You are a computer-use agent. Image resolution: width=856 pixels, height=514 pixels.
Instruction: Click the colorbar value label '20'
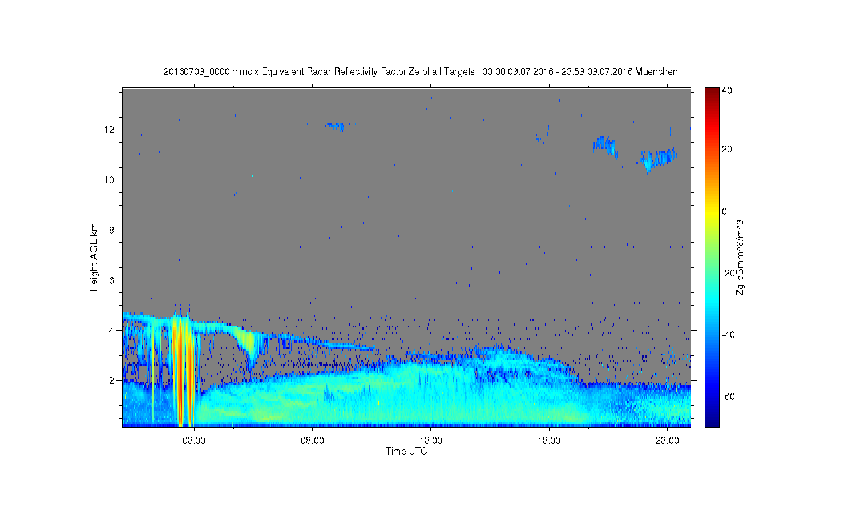pyautogui.click(x=727, y=150)
